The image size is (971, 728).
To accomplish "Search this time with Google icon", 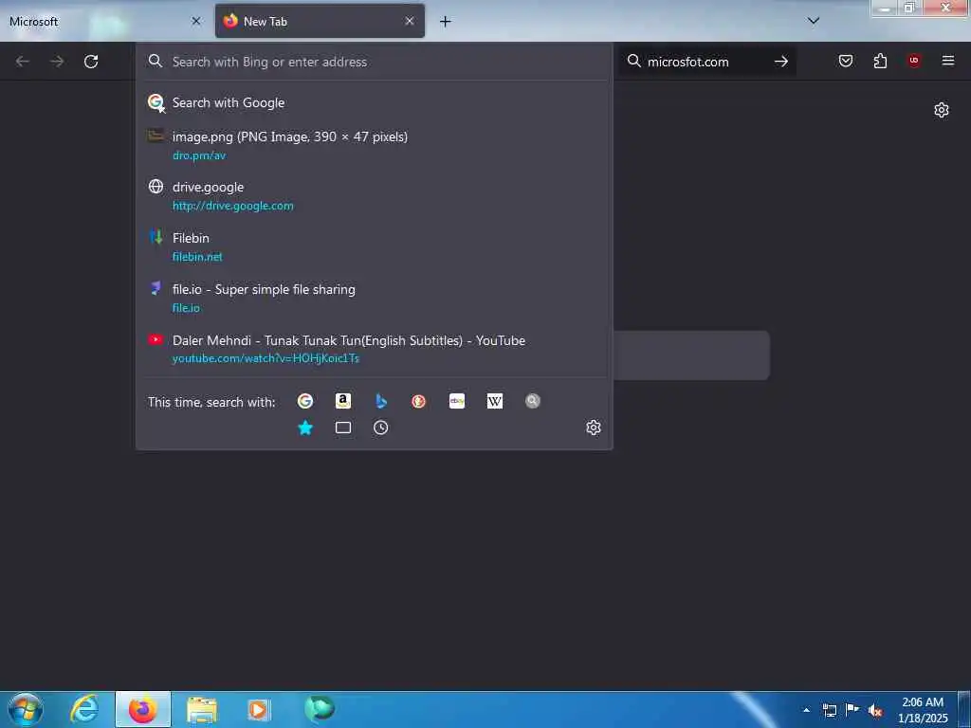I will click(305, 401).
